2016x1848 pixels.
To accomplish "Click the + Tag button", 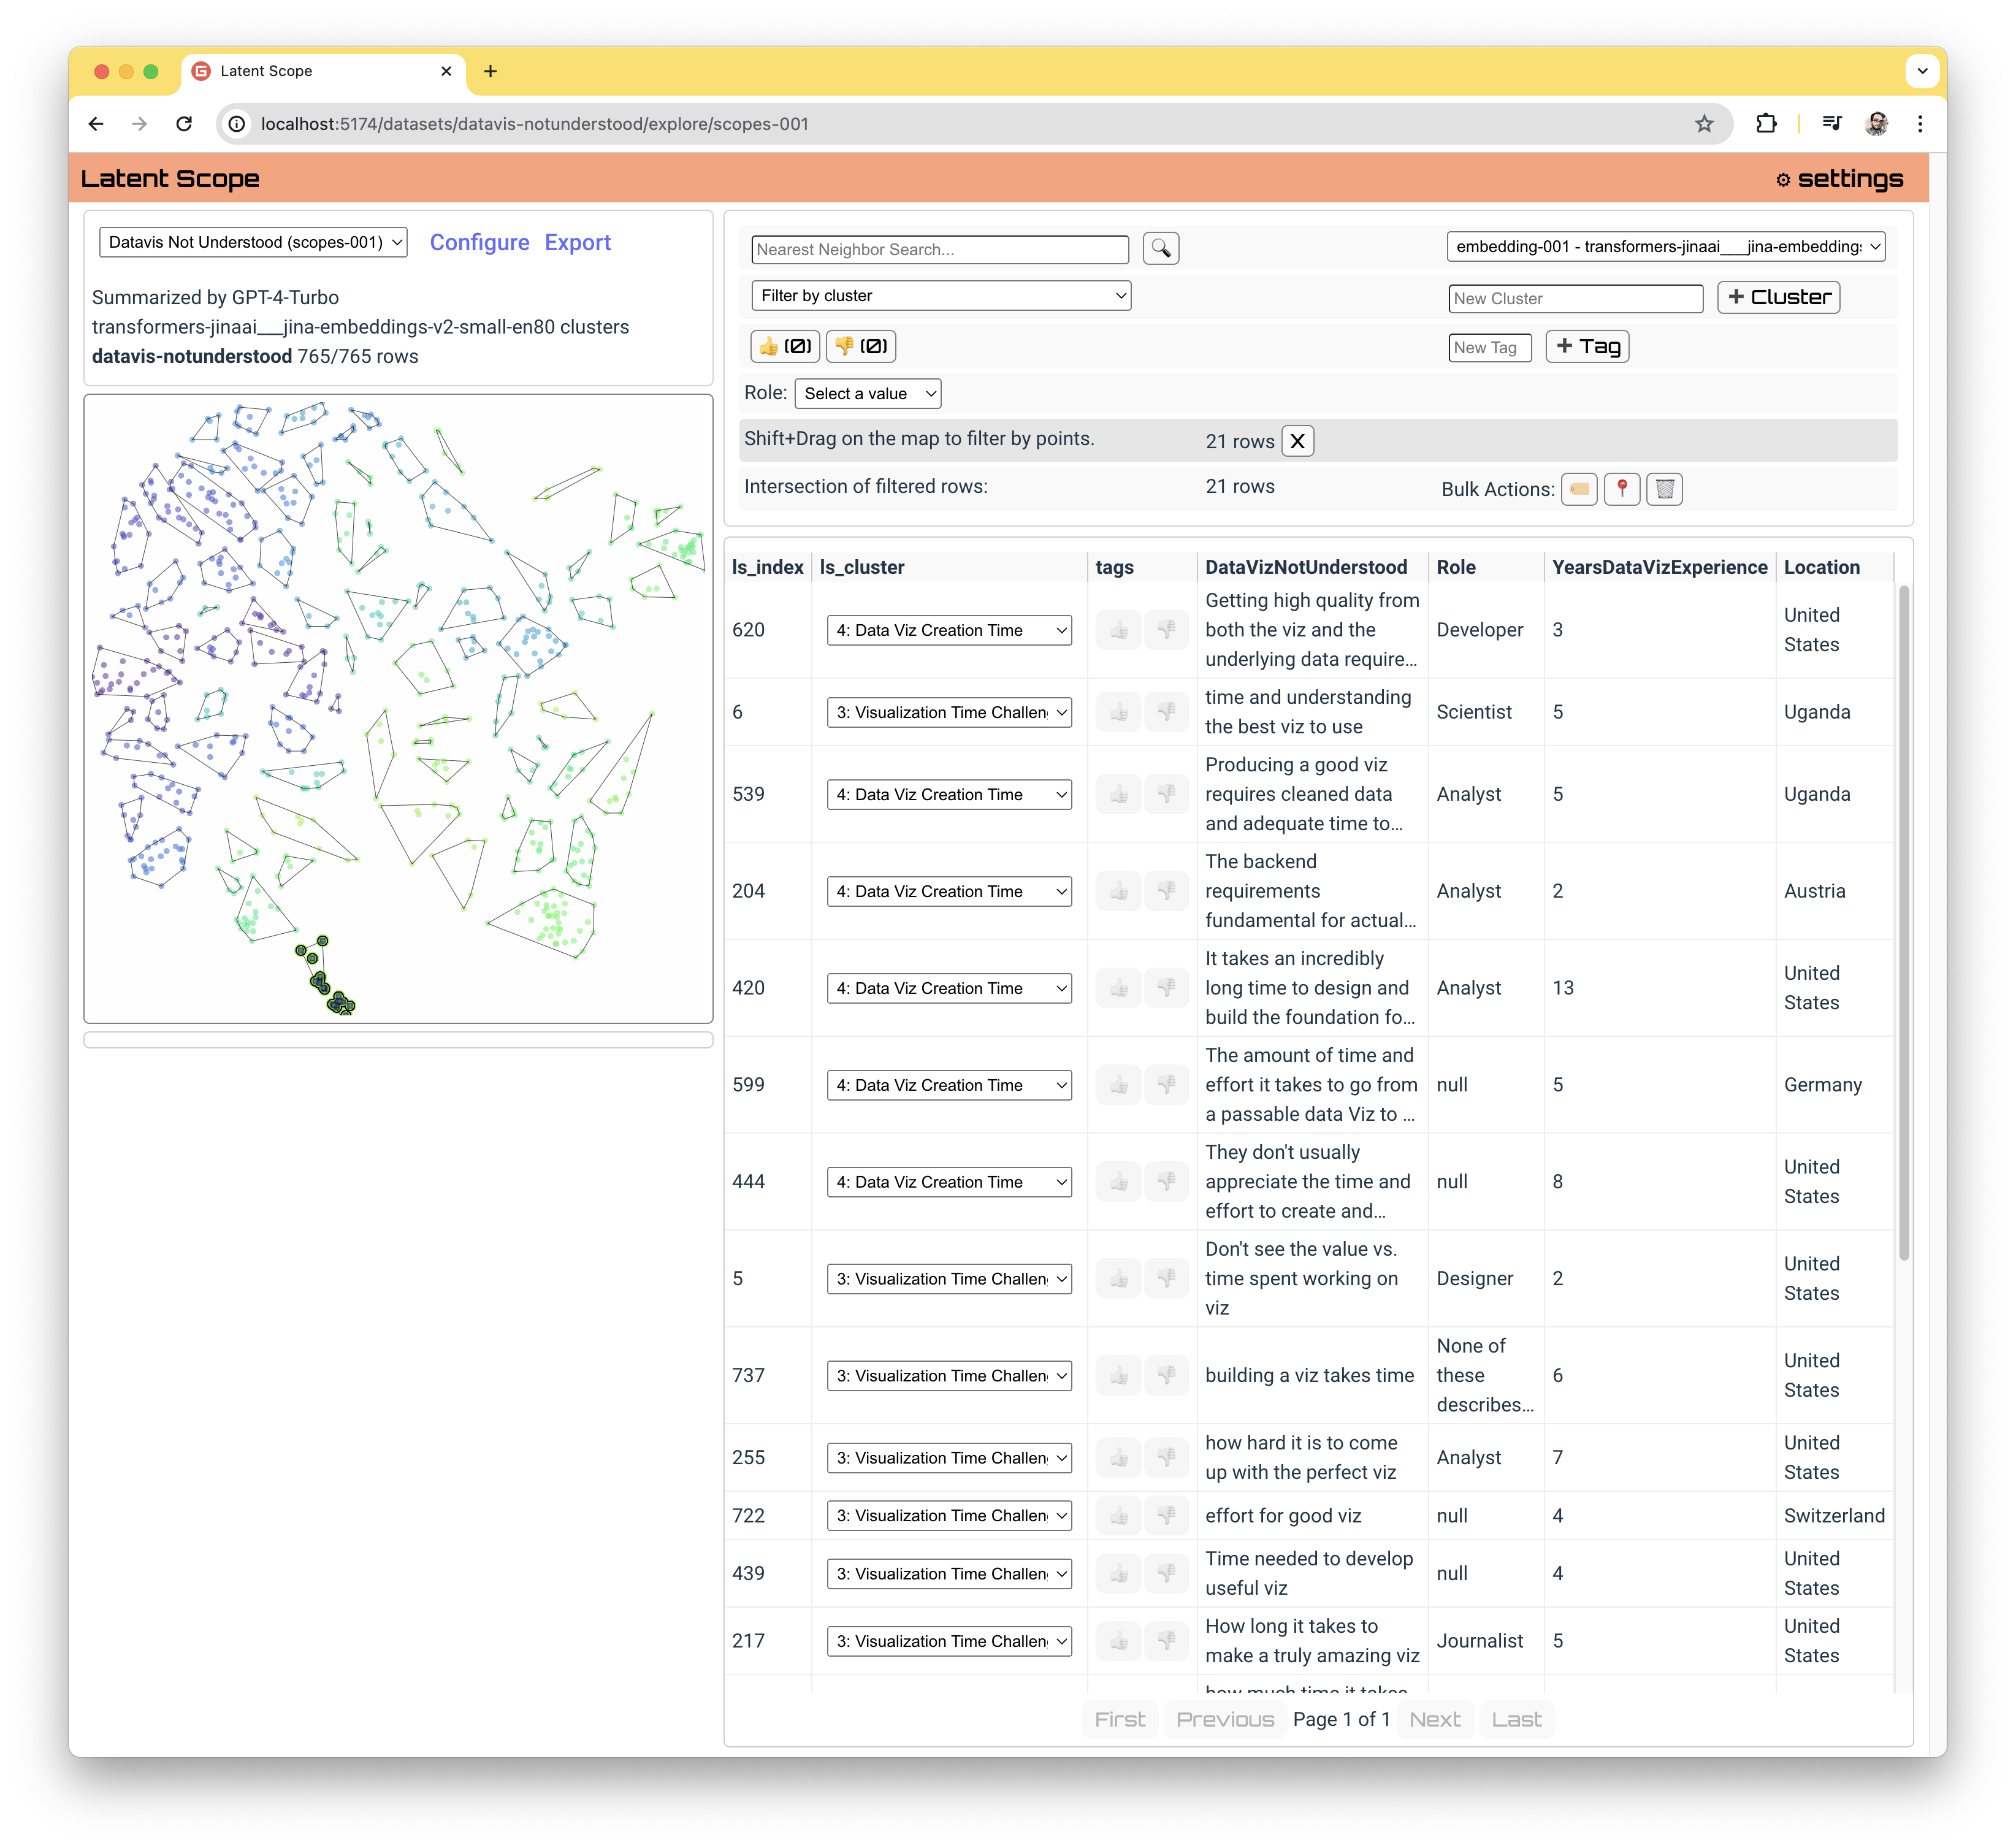I will 1588,346.
